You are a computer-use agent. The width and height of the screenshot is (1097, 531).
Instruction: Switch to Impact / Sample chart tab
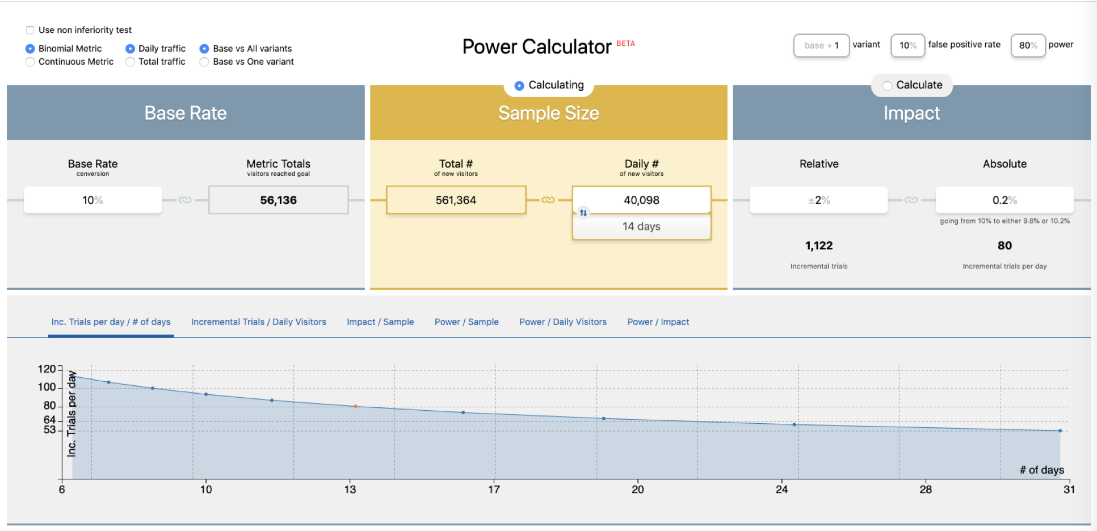(x=380, y=322)
